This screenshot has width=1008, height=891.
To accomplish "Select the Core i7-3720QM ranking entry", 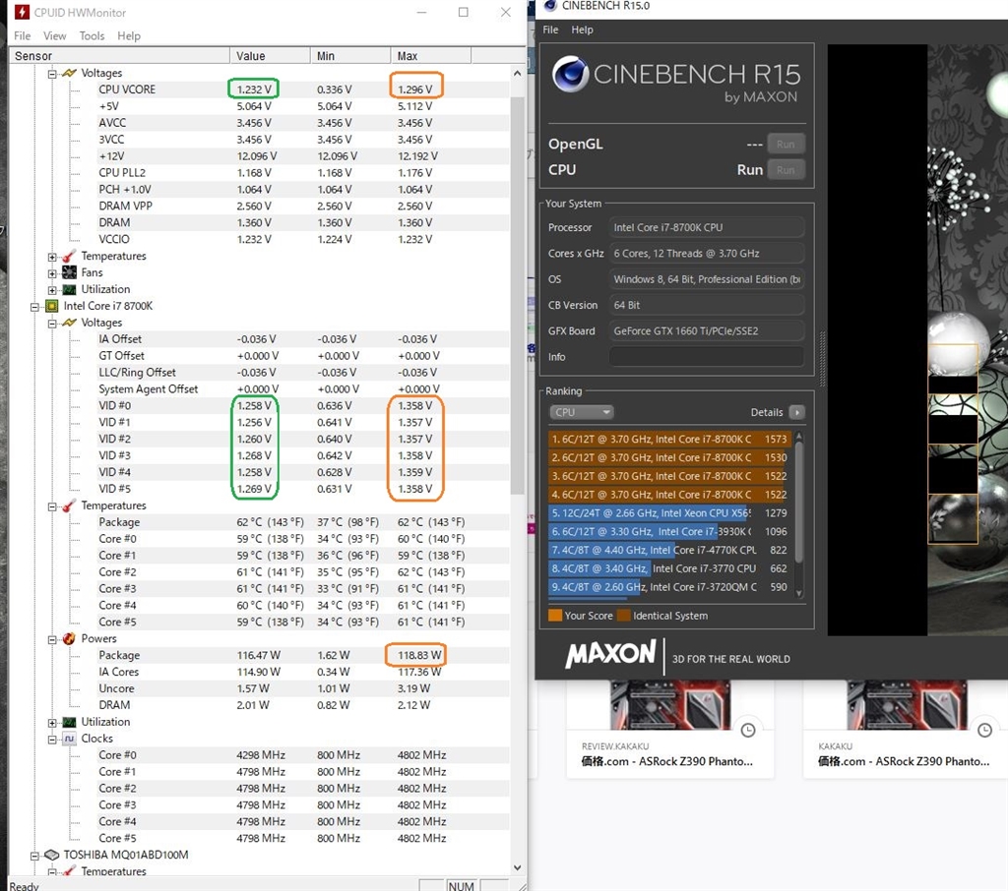I will (x=668, y=587).
